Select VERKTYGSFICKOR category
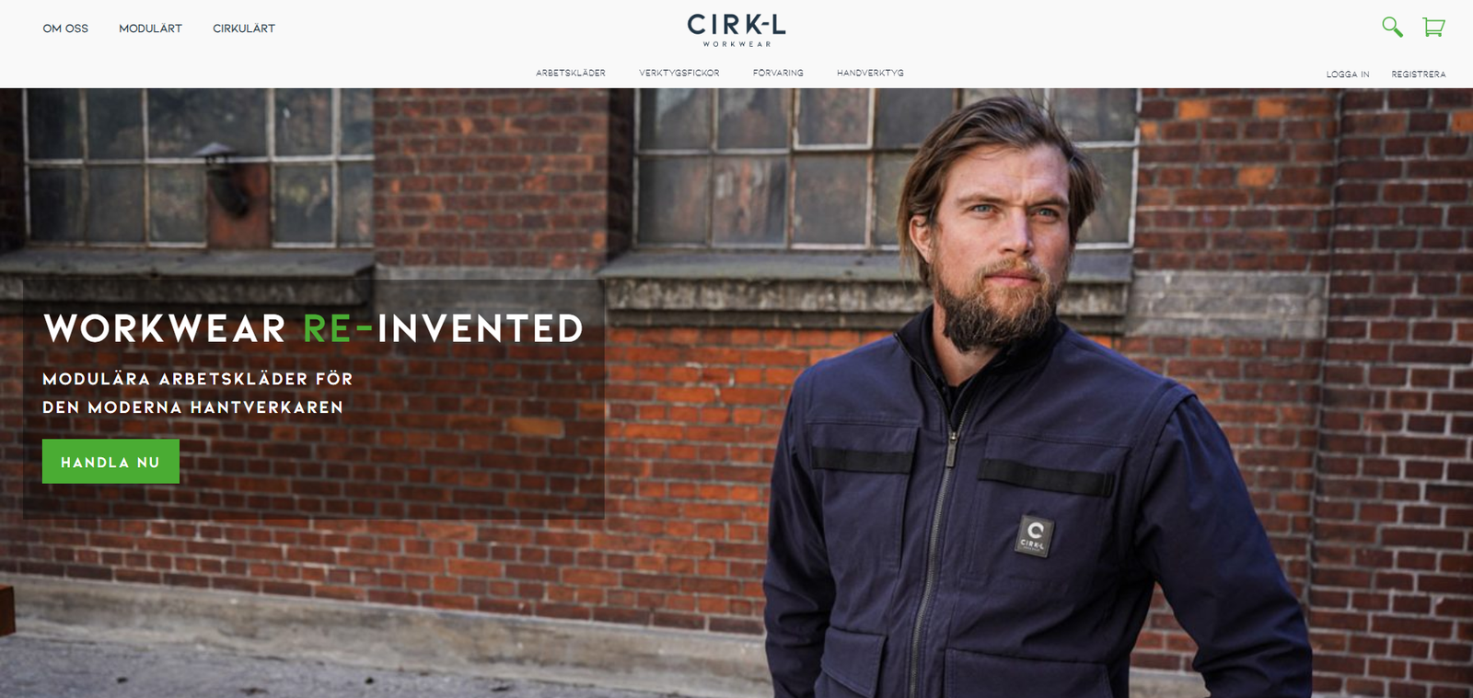1473x698 pixels. pos(679,73)
